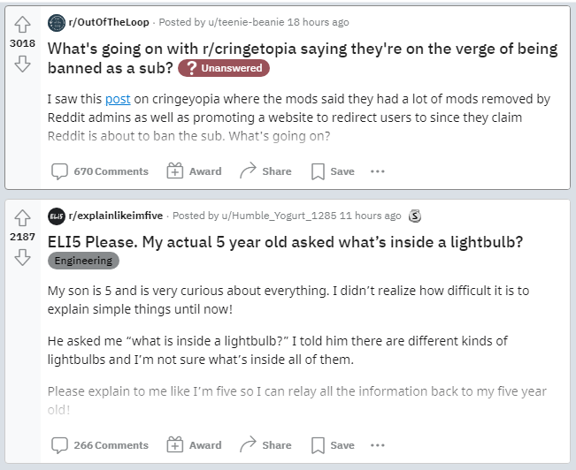Click the r/explainlikeimfive subreddit avatar icon
576x470 pixels.
pyautogui.click(x=57, y=216)
